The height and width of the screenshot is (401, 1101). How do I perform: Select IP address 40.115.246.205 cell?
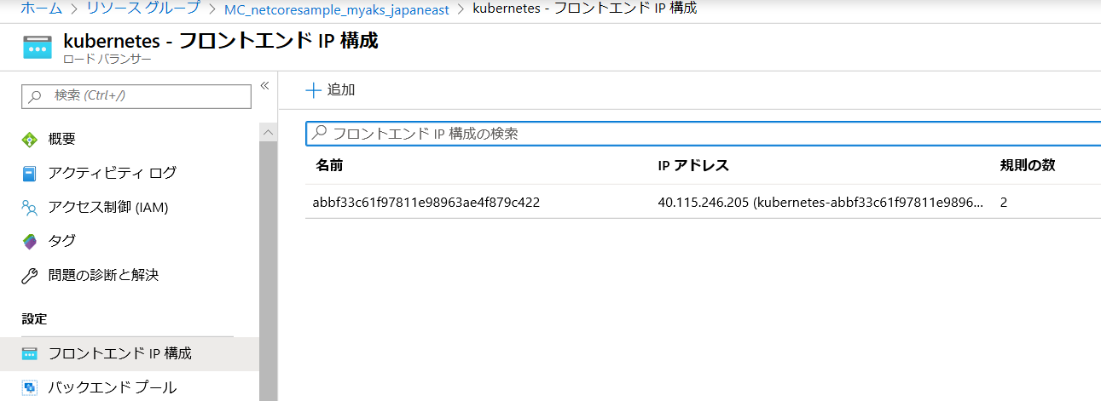coord(820,202)
